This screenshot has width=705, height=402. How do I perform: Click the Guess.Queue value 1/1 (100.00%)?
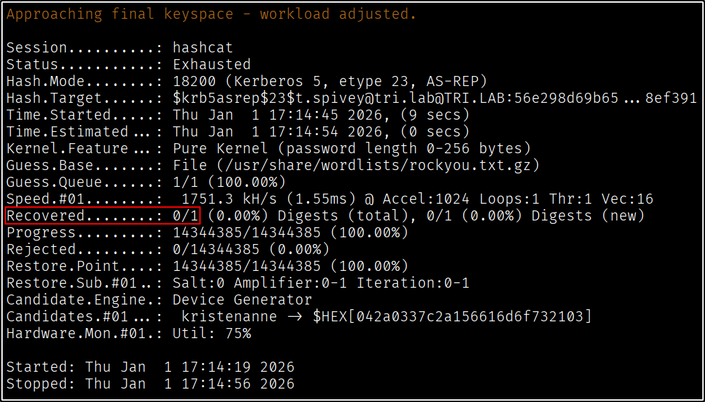pos(229,182)
